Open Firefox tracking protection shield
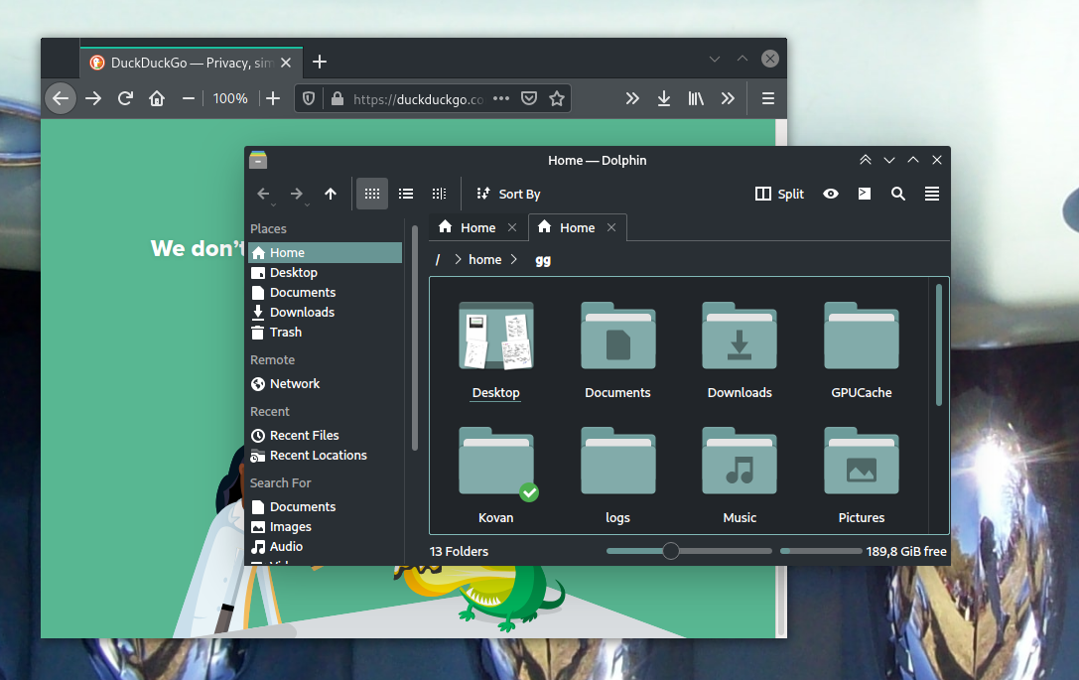Image resolution: width=1079 pixels, height=680 pixels. (x=309, y=98)
